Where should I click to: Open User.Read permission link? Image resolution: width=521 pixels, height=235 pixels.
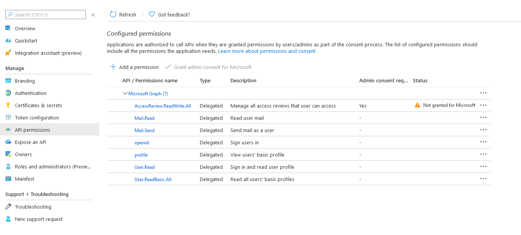coord(145,167)
